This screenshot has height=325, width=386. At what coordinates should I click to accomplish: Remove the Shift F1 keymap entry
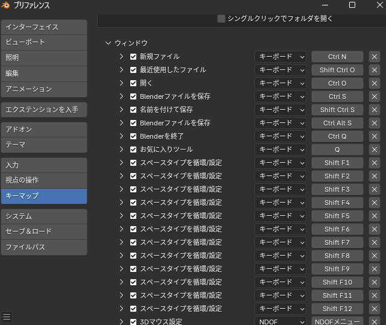375,163
